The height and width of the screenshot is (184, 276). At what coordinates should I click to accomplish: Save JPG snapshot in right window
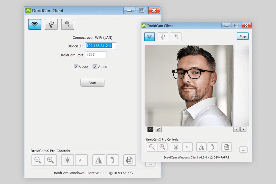click(x=227, y=147)
